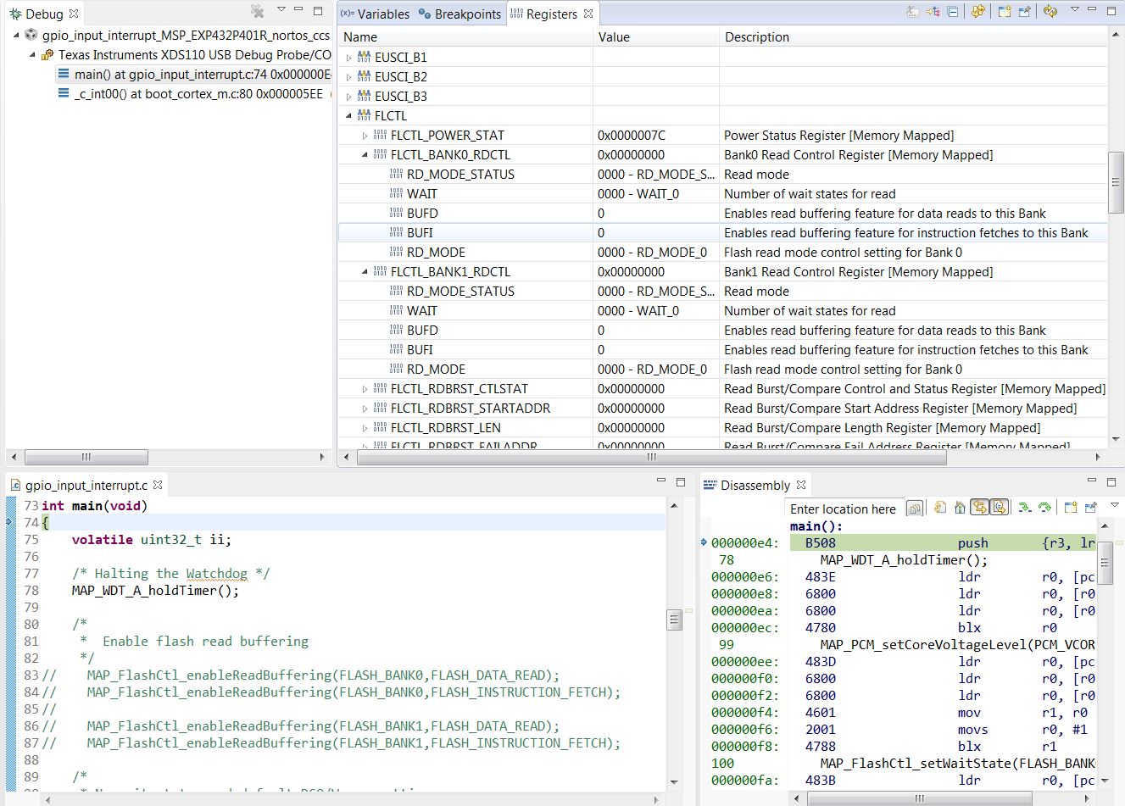Click Home icon in Disassembly toolbar

(960, 508)
